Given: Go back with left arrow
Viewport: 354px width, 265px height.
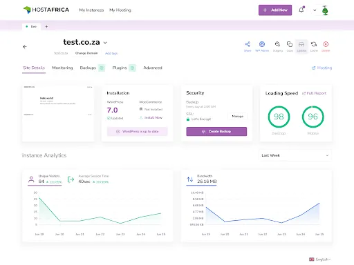Looking at the screenshot, I should point(25,47).
